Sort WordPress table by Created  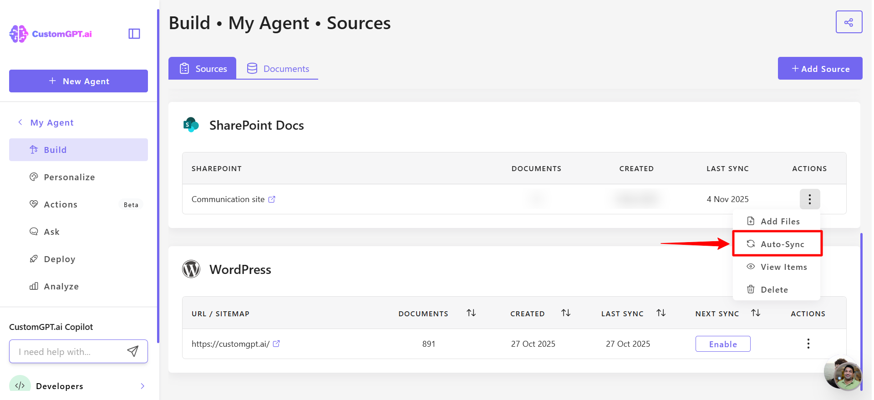pos(566,313)
